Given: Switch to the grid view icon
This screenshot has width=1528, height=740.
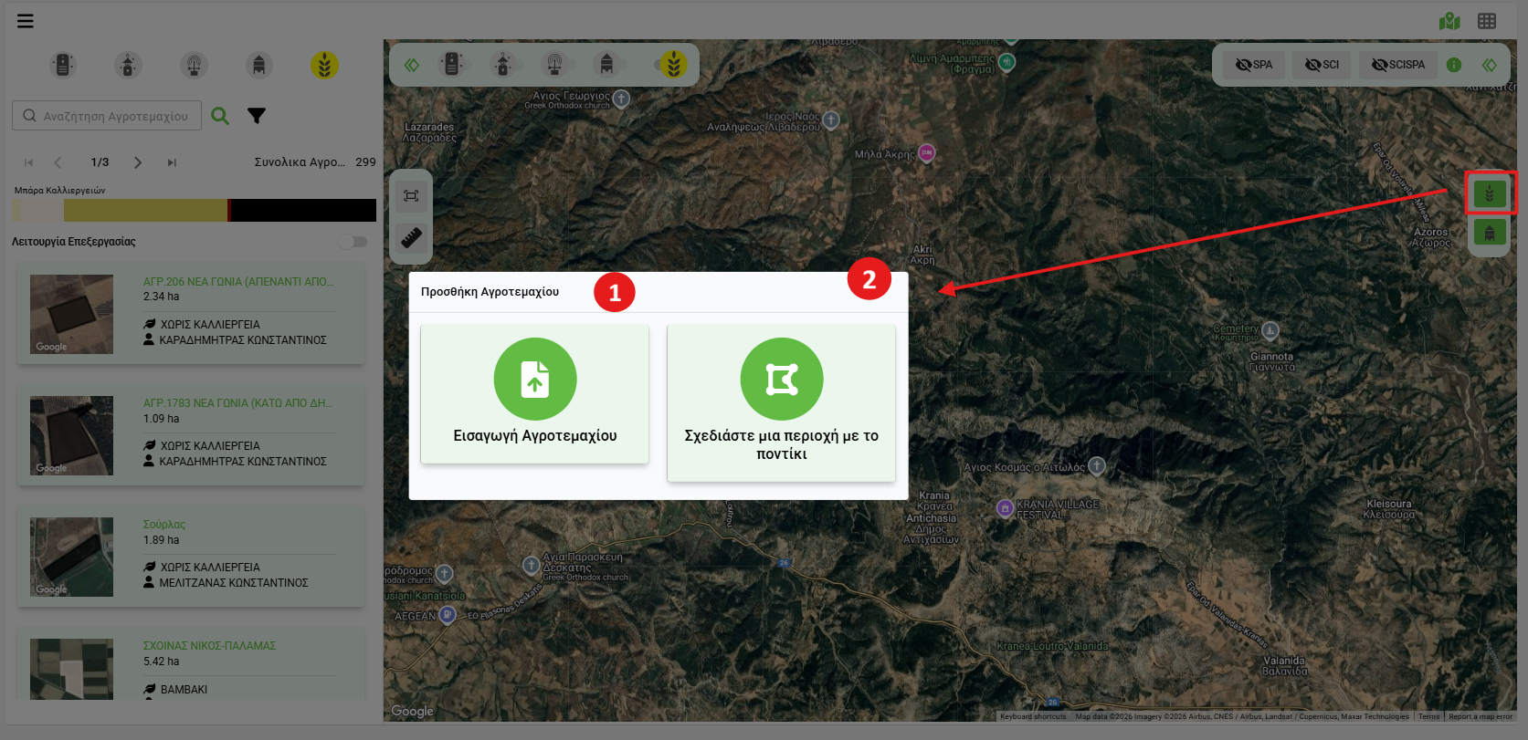Looking at the screenshot, I should pos(1487,21).
